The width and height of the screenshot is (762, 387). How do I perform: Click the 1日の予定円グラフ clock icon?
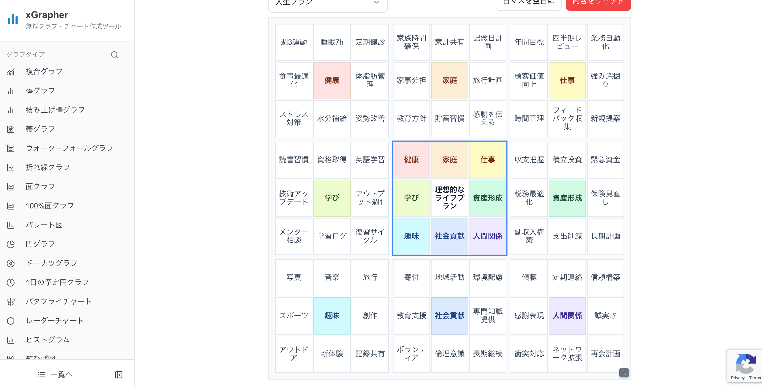(11, 283)
